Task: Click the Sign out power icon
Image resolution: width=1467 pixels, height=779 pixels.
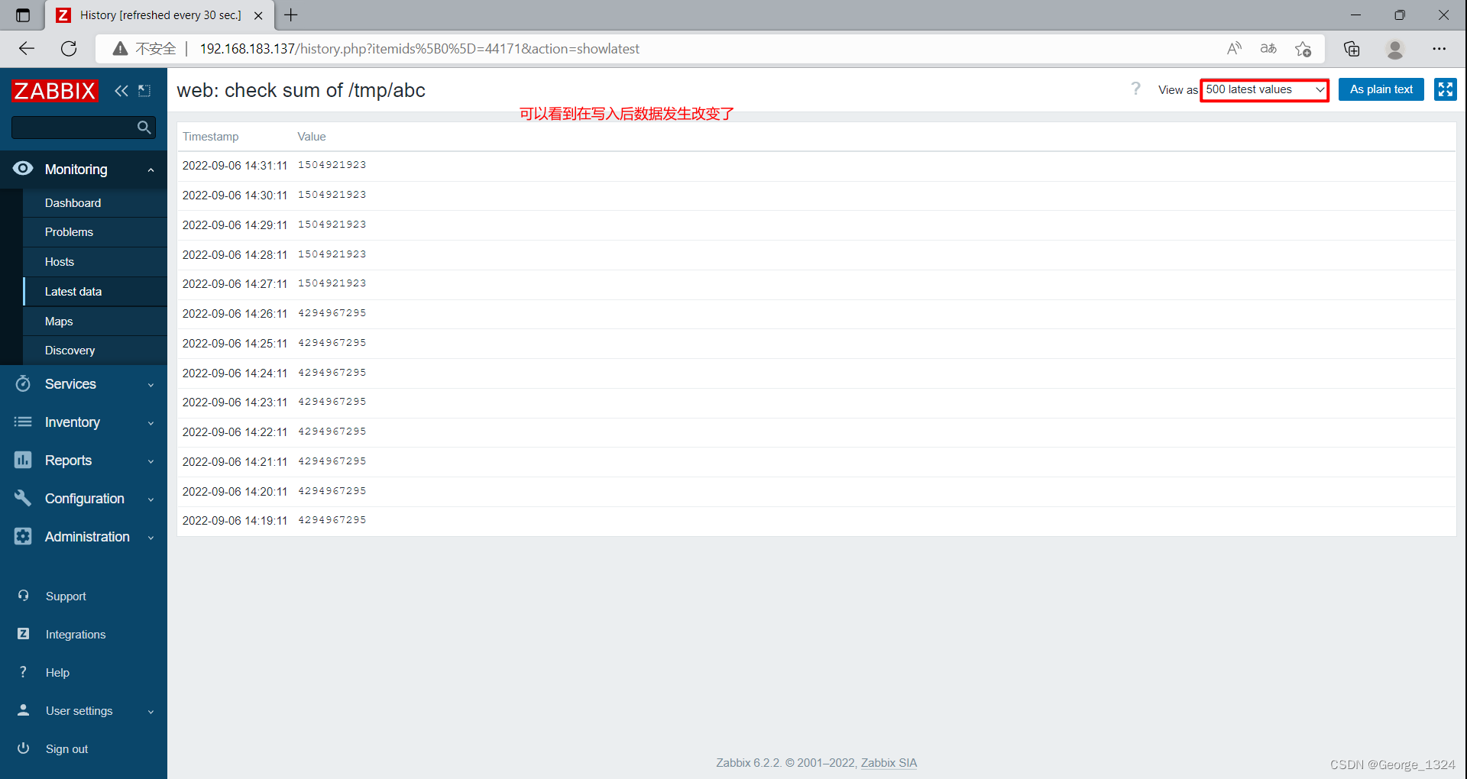Action: pyautogui.click(x=24, y=748)
